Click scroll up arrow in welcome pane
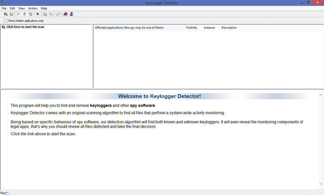Image resolution: width=324 pixels, height=195 pixels. coord(321,95)
